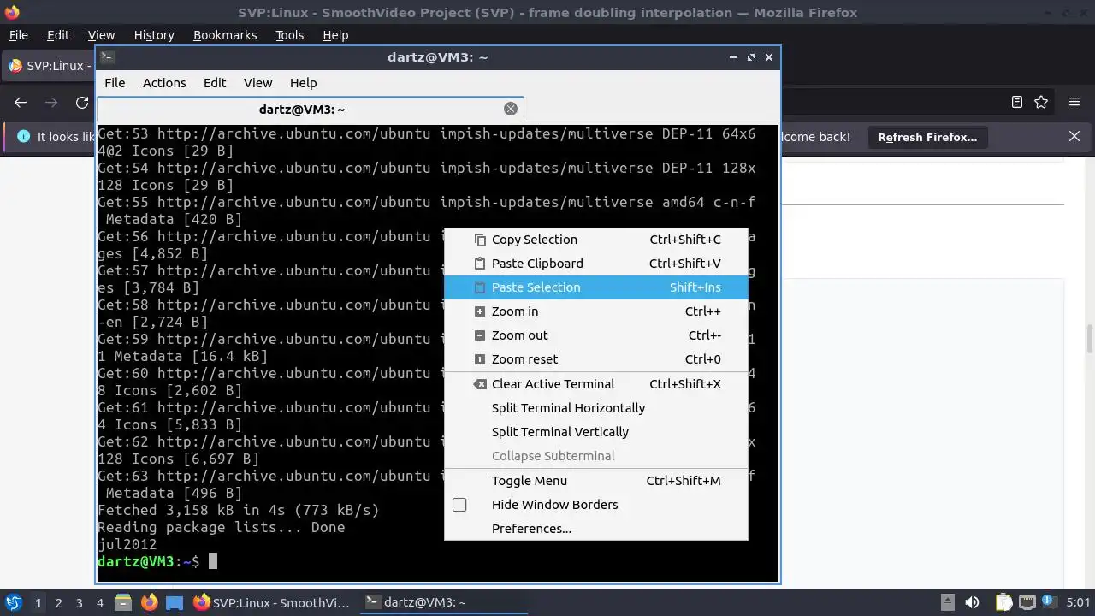Viewport: 1095px width, 616px height.
Task: Reload the Firefox page
Action: tap(82, 103)
